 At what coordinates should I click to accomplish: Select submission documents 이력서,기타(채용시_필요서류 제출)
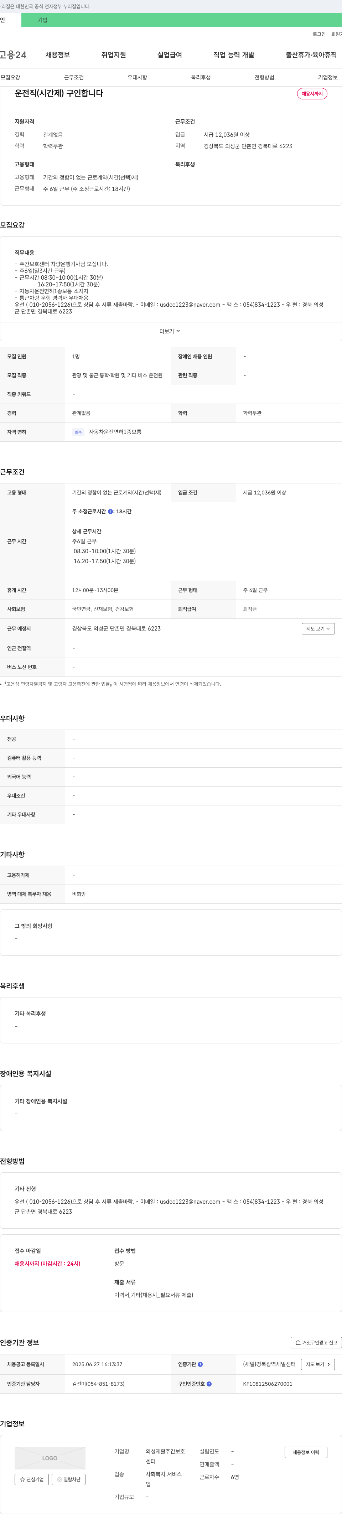click(154, 1295)
